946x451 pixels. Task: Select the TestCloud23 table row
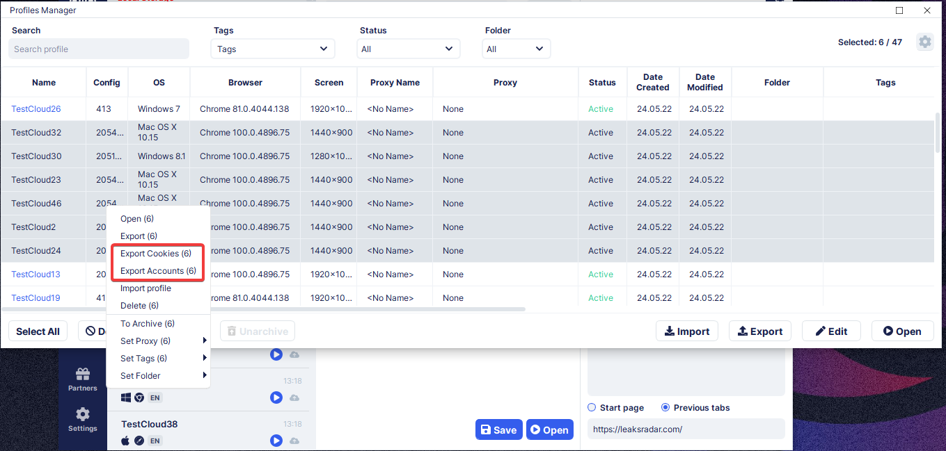click(467, 180)
